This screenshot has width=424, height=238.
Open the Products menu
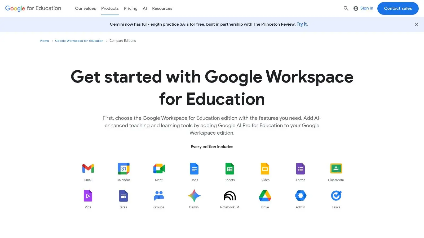(110, 8)
